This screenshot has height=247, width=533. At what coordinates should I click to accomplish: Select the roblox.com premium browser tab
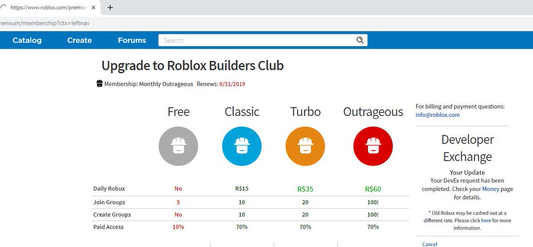point(49,8)
